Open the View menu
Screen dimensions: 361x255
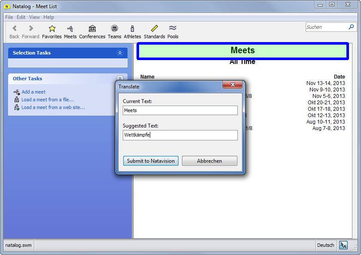click(x=34, y=17)
